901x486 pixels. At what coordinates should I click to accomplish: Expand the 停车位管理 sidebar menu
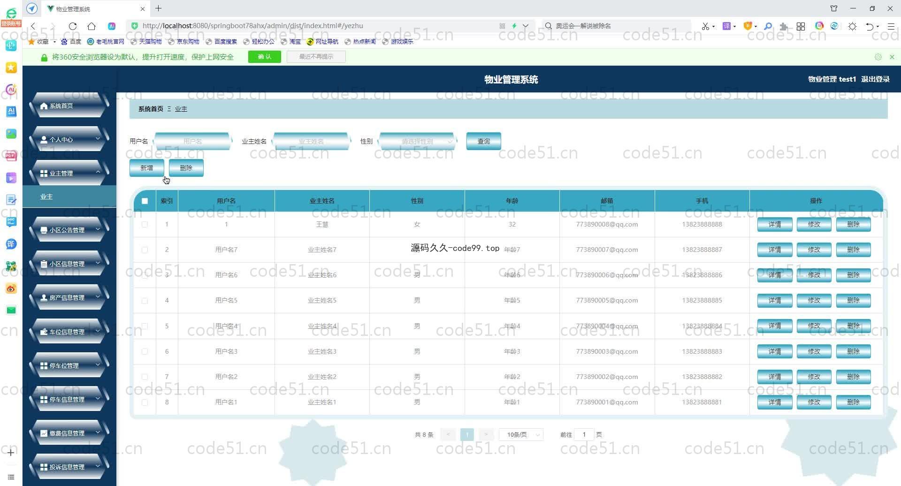[69, 365]
